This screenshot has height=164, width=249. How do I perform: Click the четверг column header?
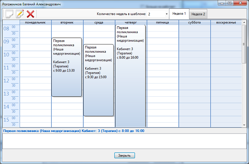pyautogui.click(x=131, y=23)
